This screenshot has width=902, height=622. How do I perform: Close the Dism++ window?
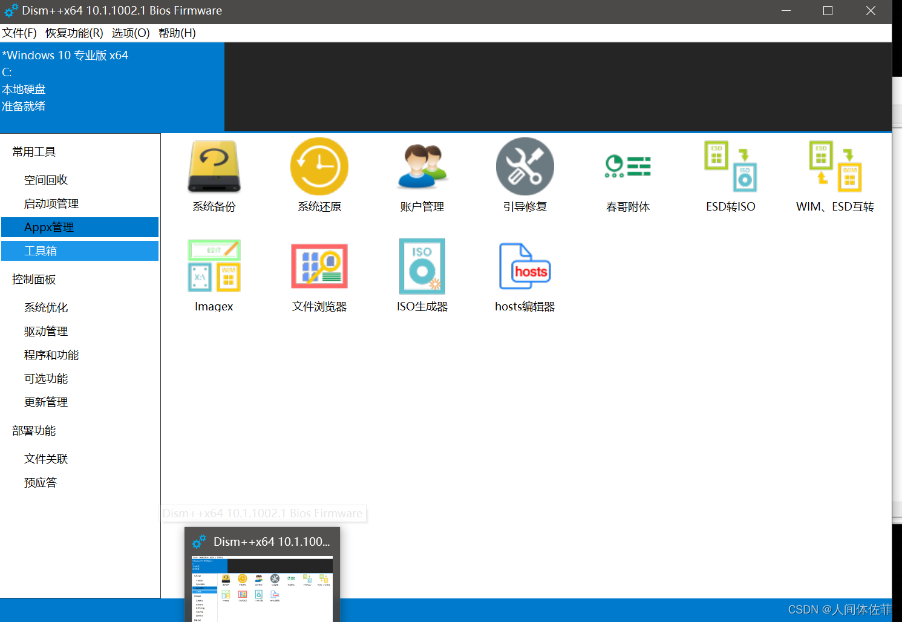click(871, 11)
